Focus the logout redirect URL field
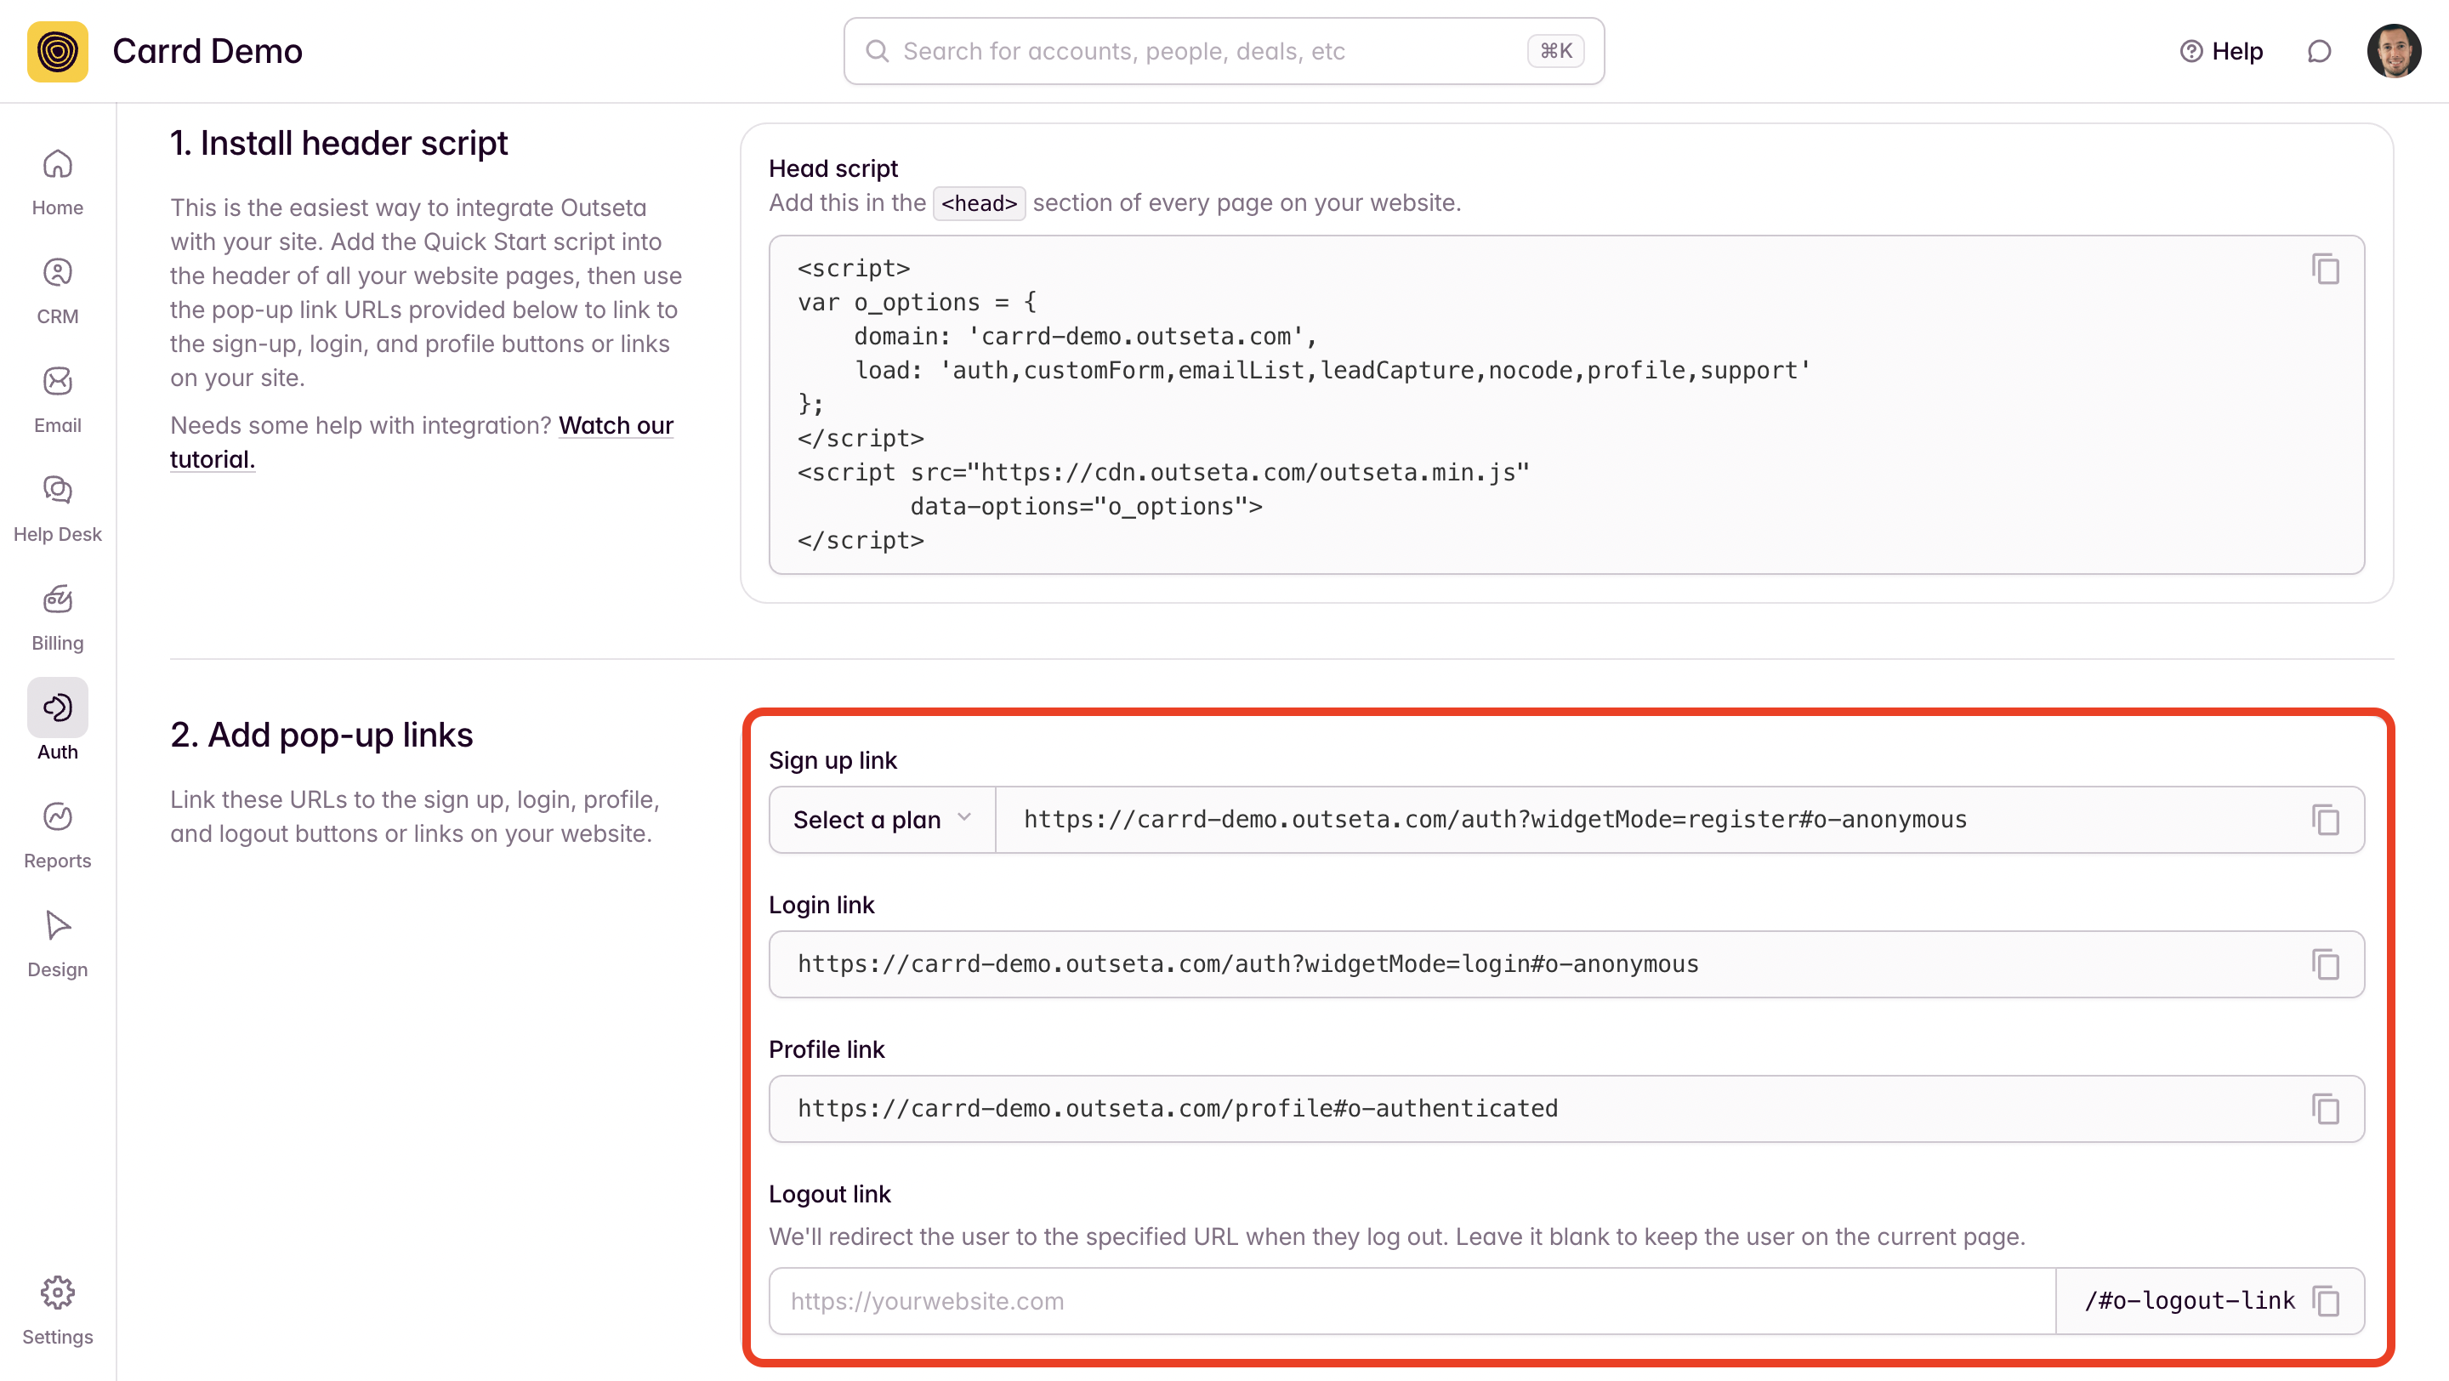 (x=1411, y=1300)
